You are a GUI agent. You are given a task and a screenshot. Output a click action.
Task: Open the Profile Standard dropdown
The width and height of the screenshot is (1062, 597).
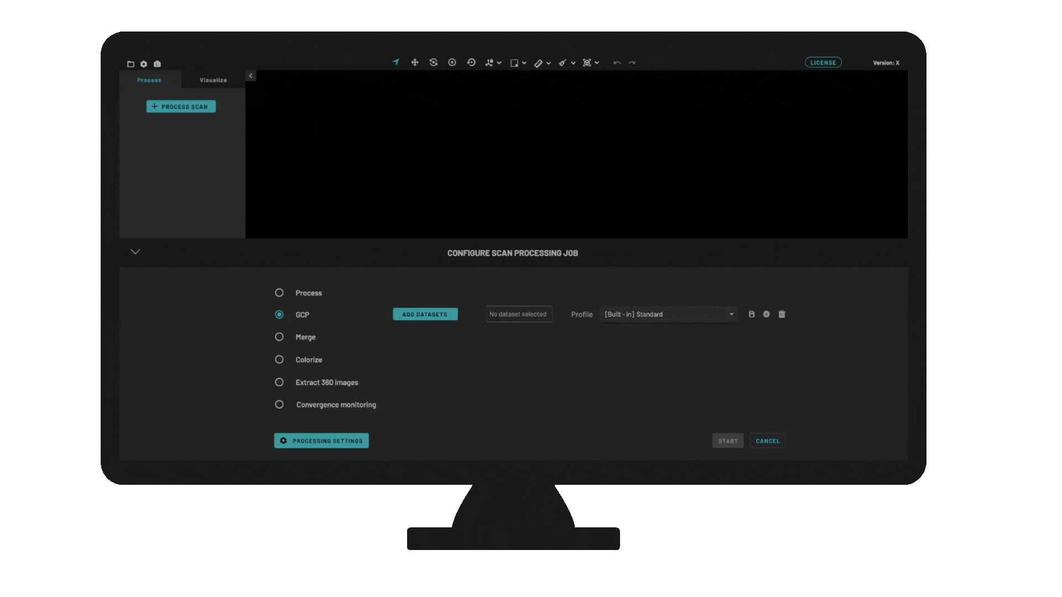coord(669,314)
